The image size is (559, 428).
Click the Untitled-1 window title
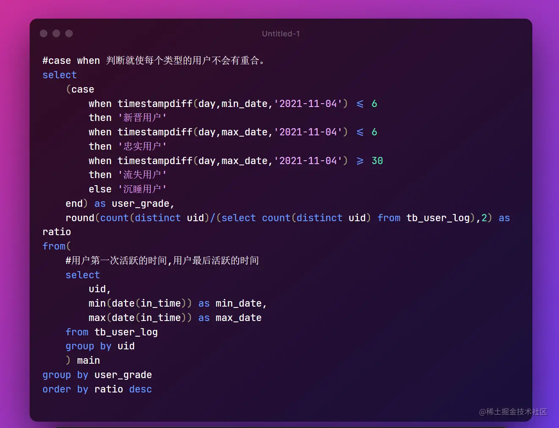(x=281, y=34)
